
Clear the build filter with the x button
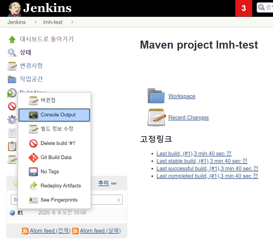(x=119, y=200)
